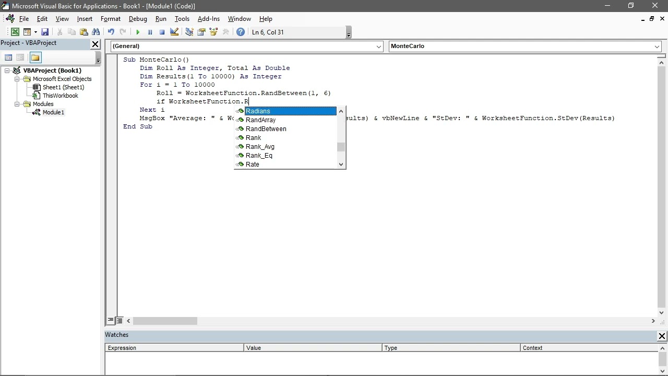Close the Watches panel
Viewport: 668px width, 376px height.
pyautogui.click(x=662, y=336)
